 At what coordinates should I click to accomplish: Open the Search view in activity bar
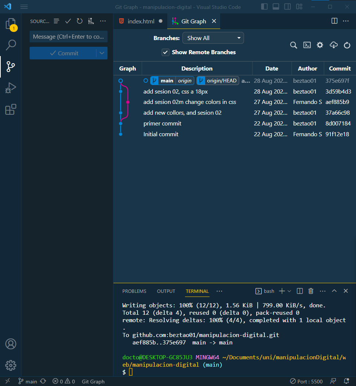[11, 45]
